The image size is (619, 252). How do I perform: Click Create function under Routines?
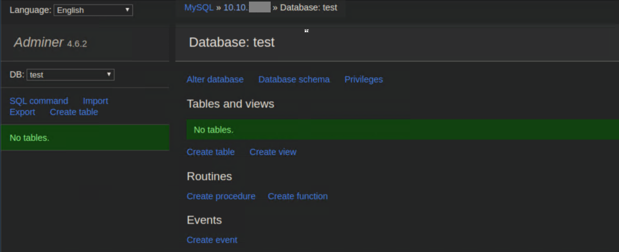(x=298, y=196)
